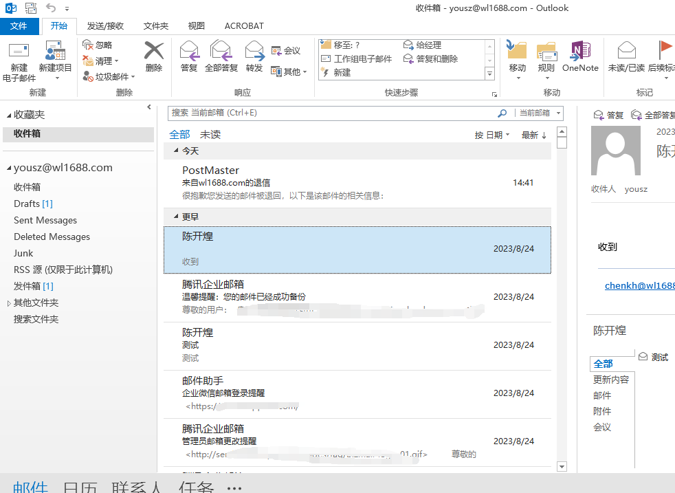Click the Ignore (忽略) icon
The height and width of the screenshot is (493, 675).
[88, 45]
